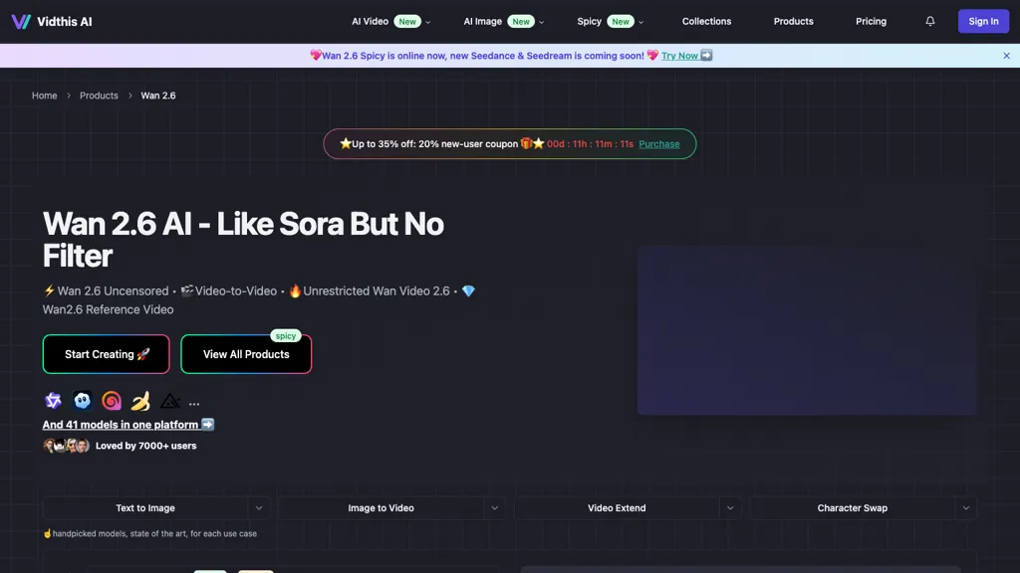Follow the Purchase link in the coupon banner
Screen dimensions: 1020x573
pos(659,144)
